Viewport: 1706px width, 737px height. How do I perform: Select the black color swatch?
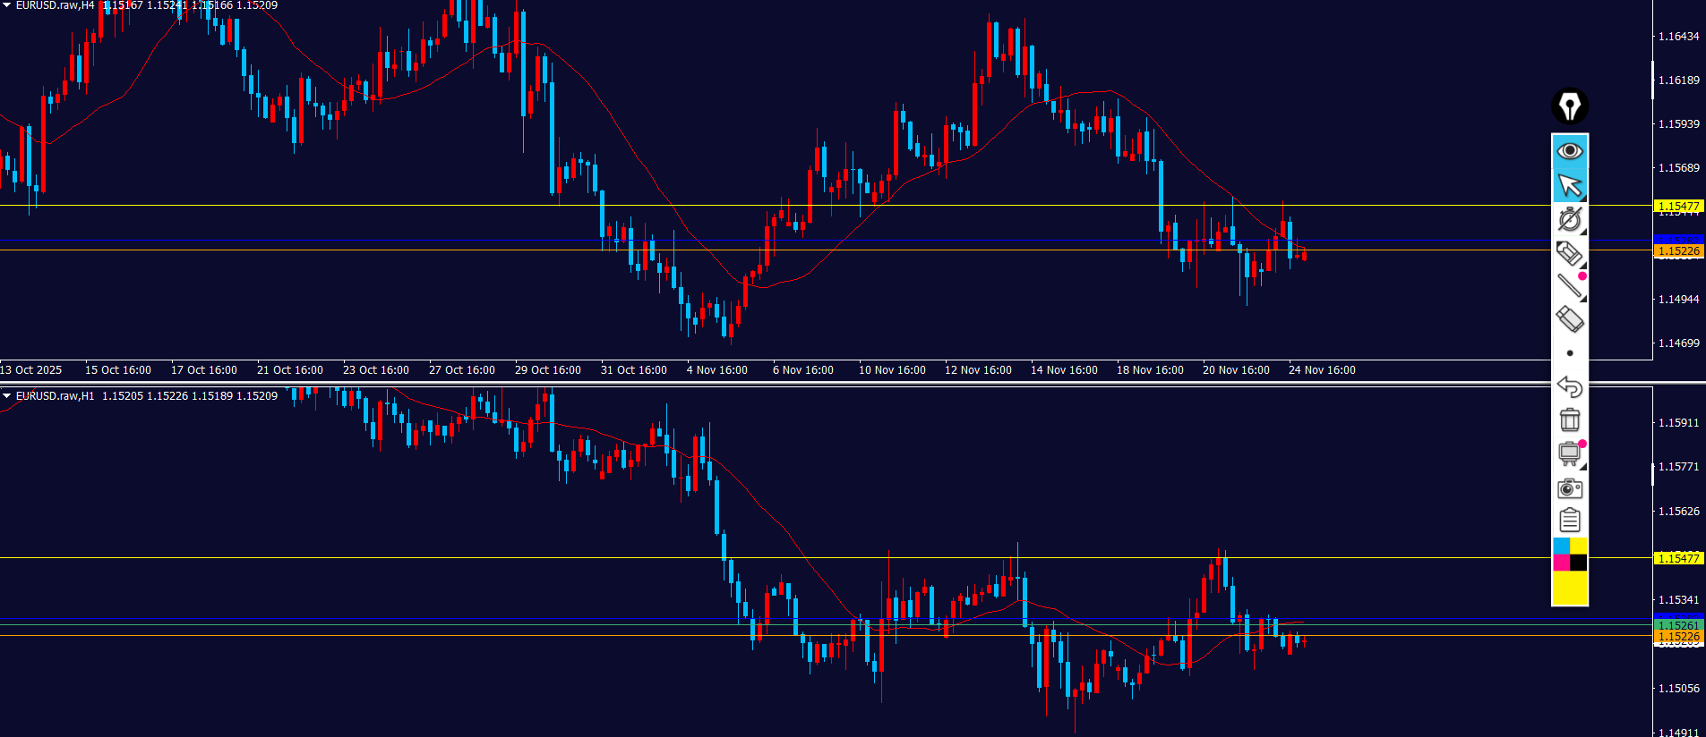pyautogui.click(x=1578, y=563)
